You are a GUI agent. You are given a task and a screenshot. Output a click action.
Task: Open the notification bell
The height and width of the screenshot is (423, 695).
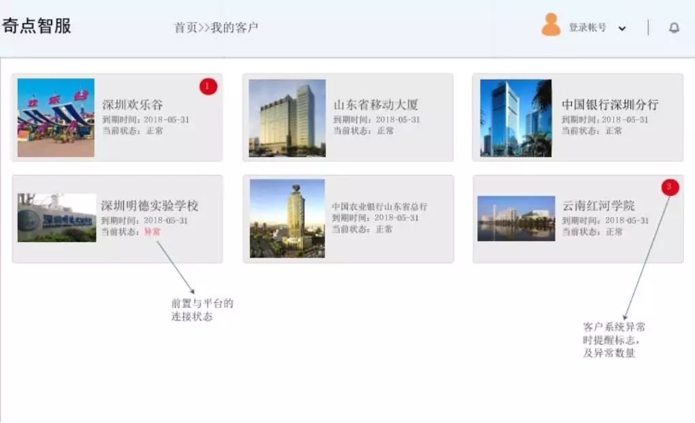point(674,28)
